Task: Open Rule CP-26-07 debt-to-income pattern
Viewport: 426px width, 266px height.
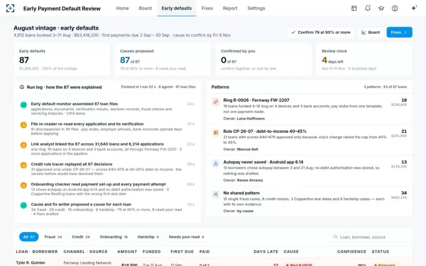Action: pyautogui.click(x=309, y=140)
